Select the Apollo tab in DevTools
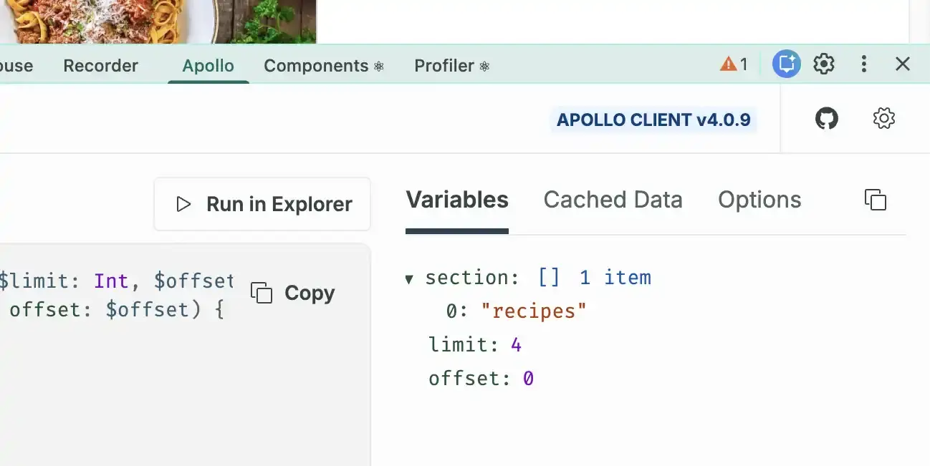 tap(208, 65)
